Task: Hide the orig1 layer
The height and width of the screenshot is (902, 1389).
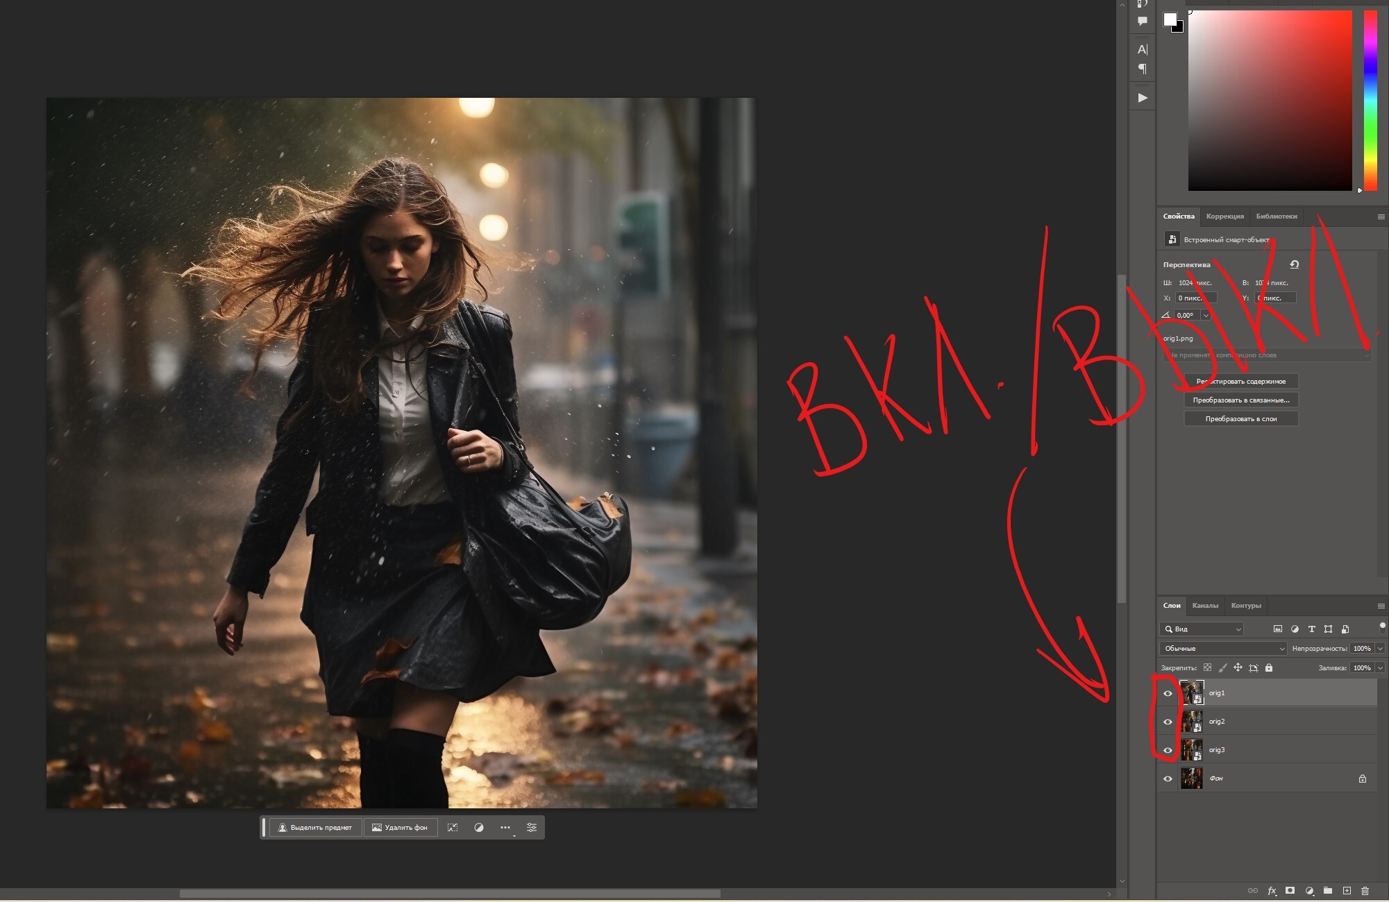Action: click(x=1168, y=693)
